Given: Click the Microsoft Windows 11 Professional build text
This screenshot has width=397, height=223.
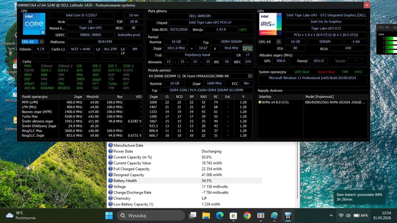Looking at the screenshot, I should (x=312, y=78).
